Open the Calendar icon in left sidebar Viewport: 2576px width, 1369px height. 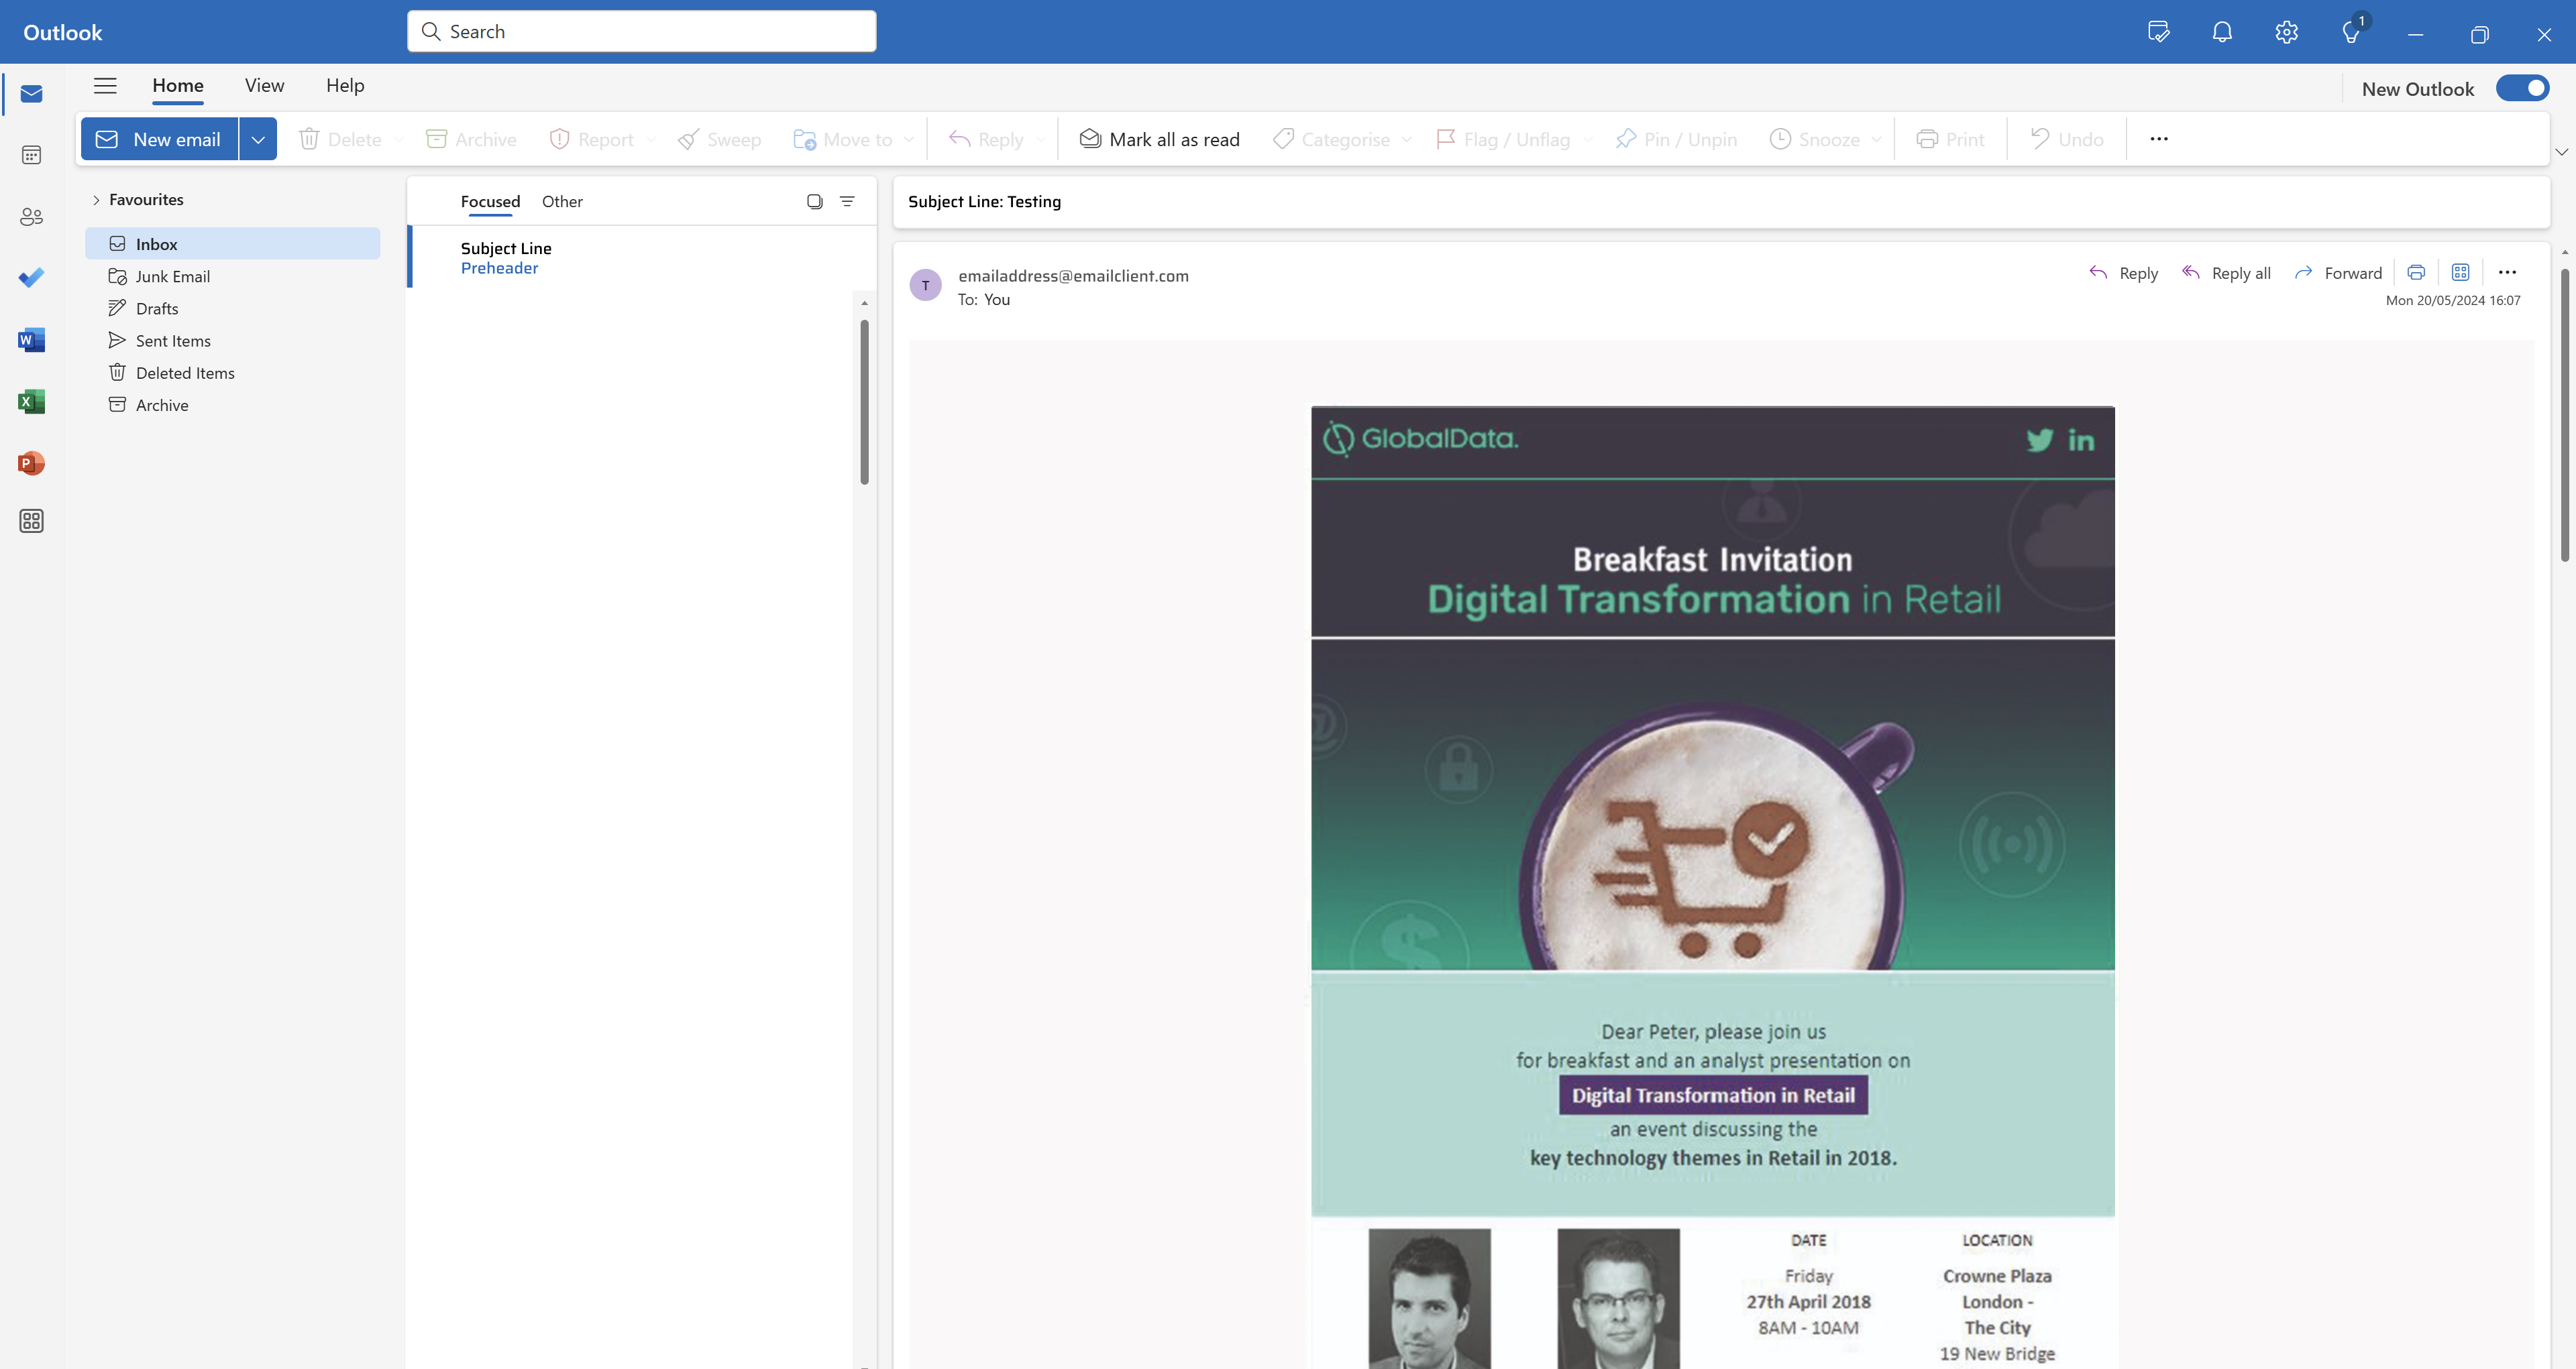coord(31,155)
